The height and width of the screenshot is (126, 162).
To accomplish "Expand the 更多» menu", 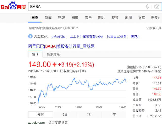I will point(155,18).
